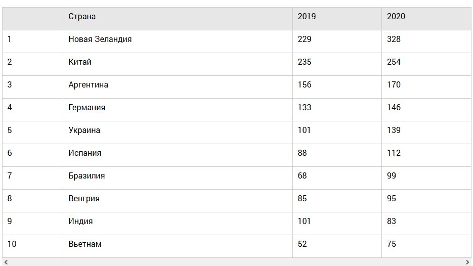Viewport: 473px width, 266px height.
Task: Select the Венгрия cell
Action: tap(84, 199)
